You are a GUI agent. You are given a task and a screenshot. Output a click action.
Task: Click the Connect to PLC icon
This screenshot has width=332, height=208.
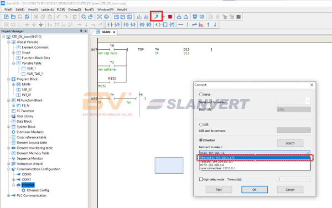(157, 17)
